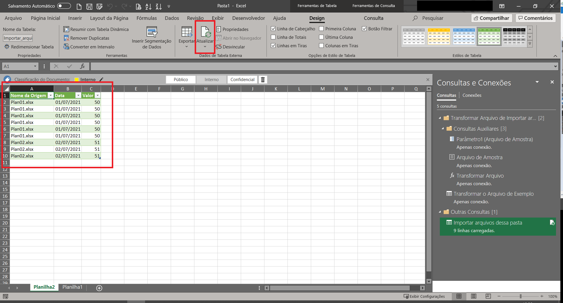Uncheck Botão Filtrar

pyautogui.click(x=364, y=29)
